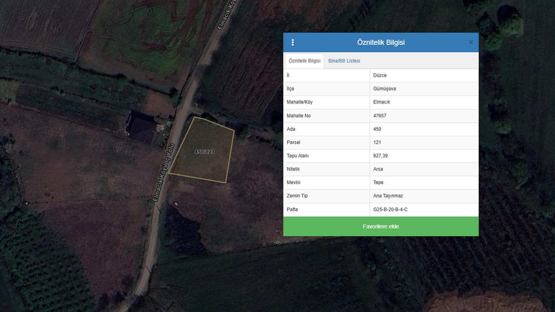Click the 450/121 parcel label on the map

(204, 152)
